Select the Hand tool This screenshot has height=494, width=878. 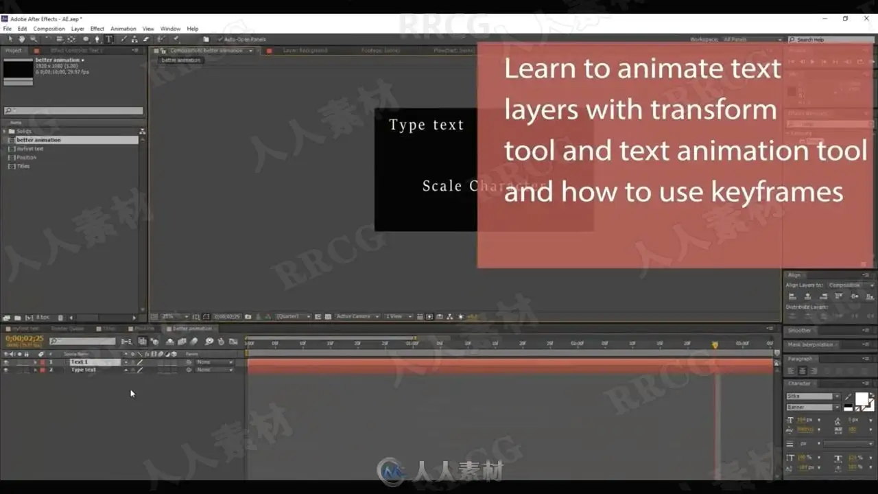coord(21,39)
